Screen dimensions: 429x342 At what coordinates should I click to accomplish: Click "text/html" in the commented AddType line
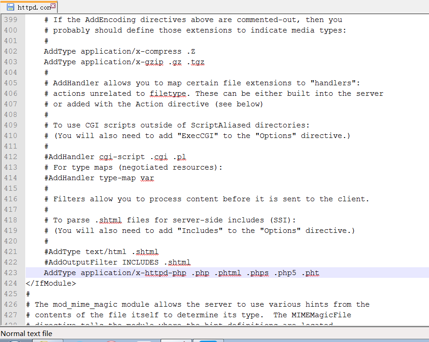click(x=106, y=252)
